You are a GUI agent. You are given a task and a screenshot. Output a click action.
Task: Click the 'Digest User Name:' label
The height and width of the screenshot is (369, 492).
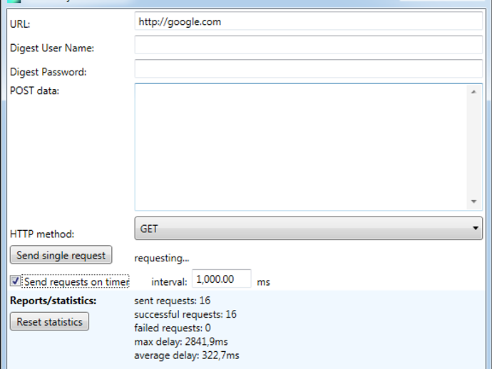click(52, 48)
